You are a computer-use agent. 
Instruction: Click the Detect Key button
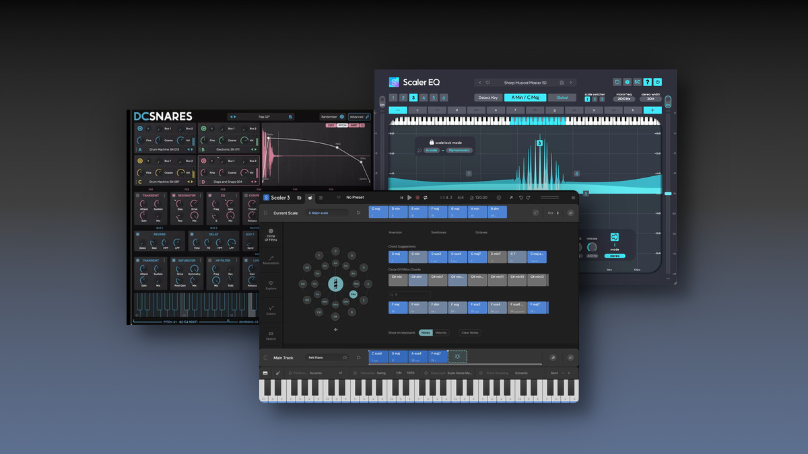pyautogui.click(x=487, y=98)
